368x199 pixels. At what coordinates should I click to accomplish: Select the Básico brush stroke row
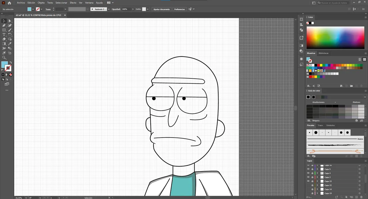tap(335, 139)
